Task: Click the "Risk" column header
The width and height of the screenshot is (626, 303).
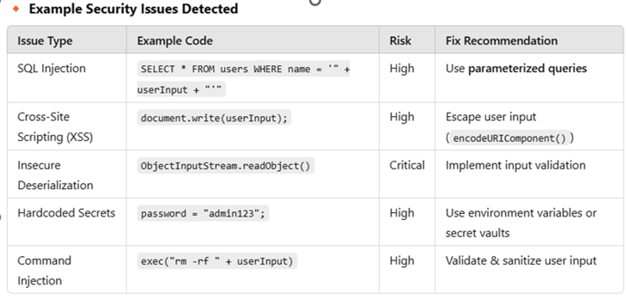Action: point(400,41)
